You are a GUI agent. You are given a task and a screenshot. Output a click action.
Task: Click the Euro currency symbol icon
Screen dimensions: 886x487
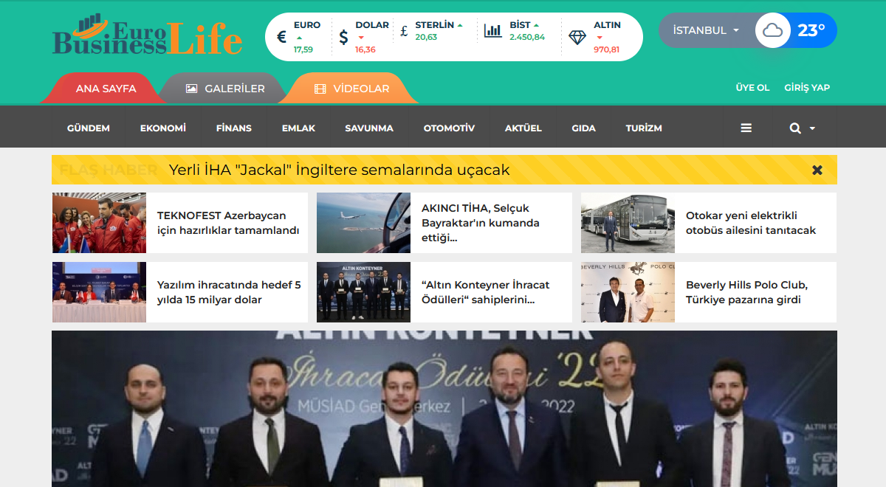tap(281, 37)
